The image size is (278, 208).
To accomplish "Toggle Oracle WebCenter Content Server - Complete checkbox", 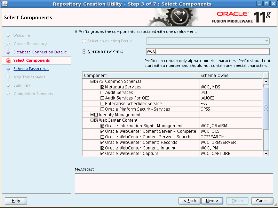I will click(102, 131).
